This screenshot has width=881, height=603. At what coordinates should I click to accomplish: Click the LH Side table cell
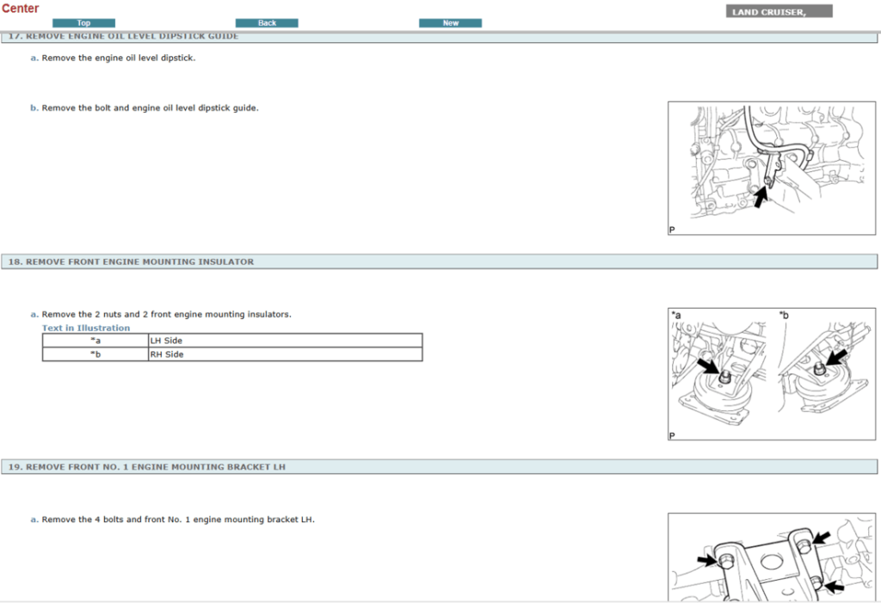[x=166, y=341]
